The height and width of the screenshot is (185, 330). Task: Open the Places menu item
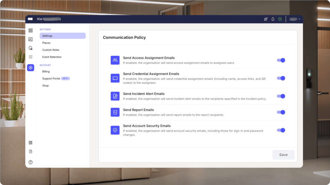[46, 43]
